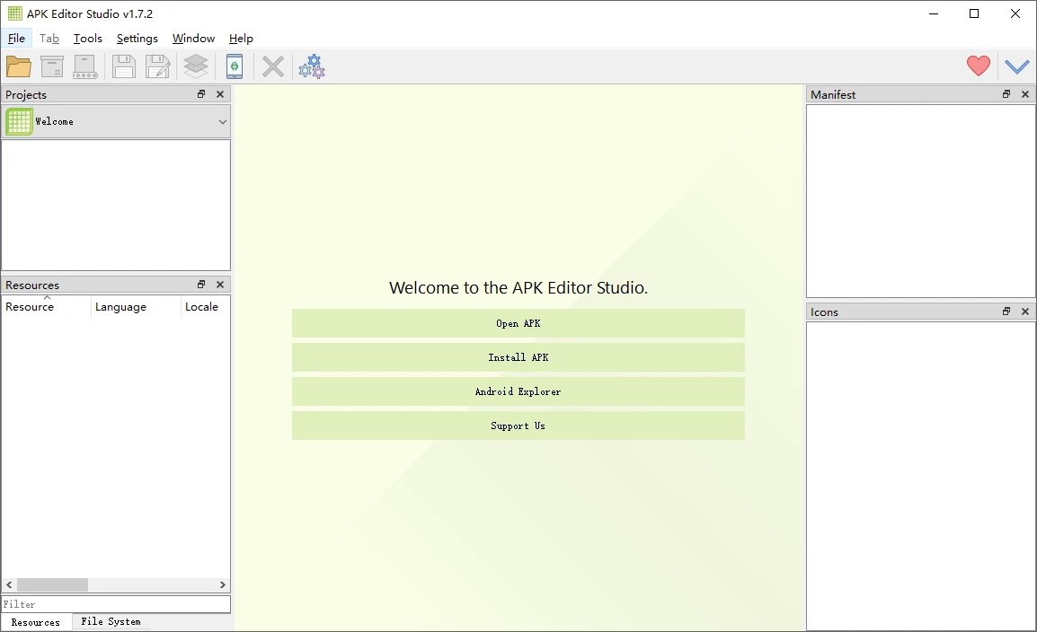Click the red heart donate icon
Viewport: 1037px width, 632px height.
pos(978,66)
